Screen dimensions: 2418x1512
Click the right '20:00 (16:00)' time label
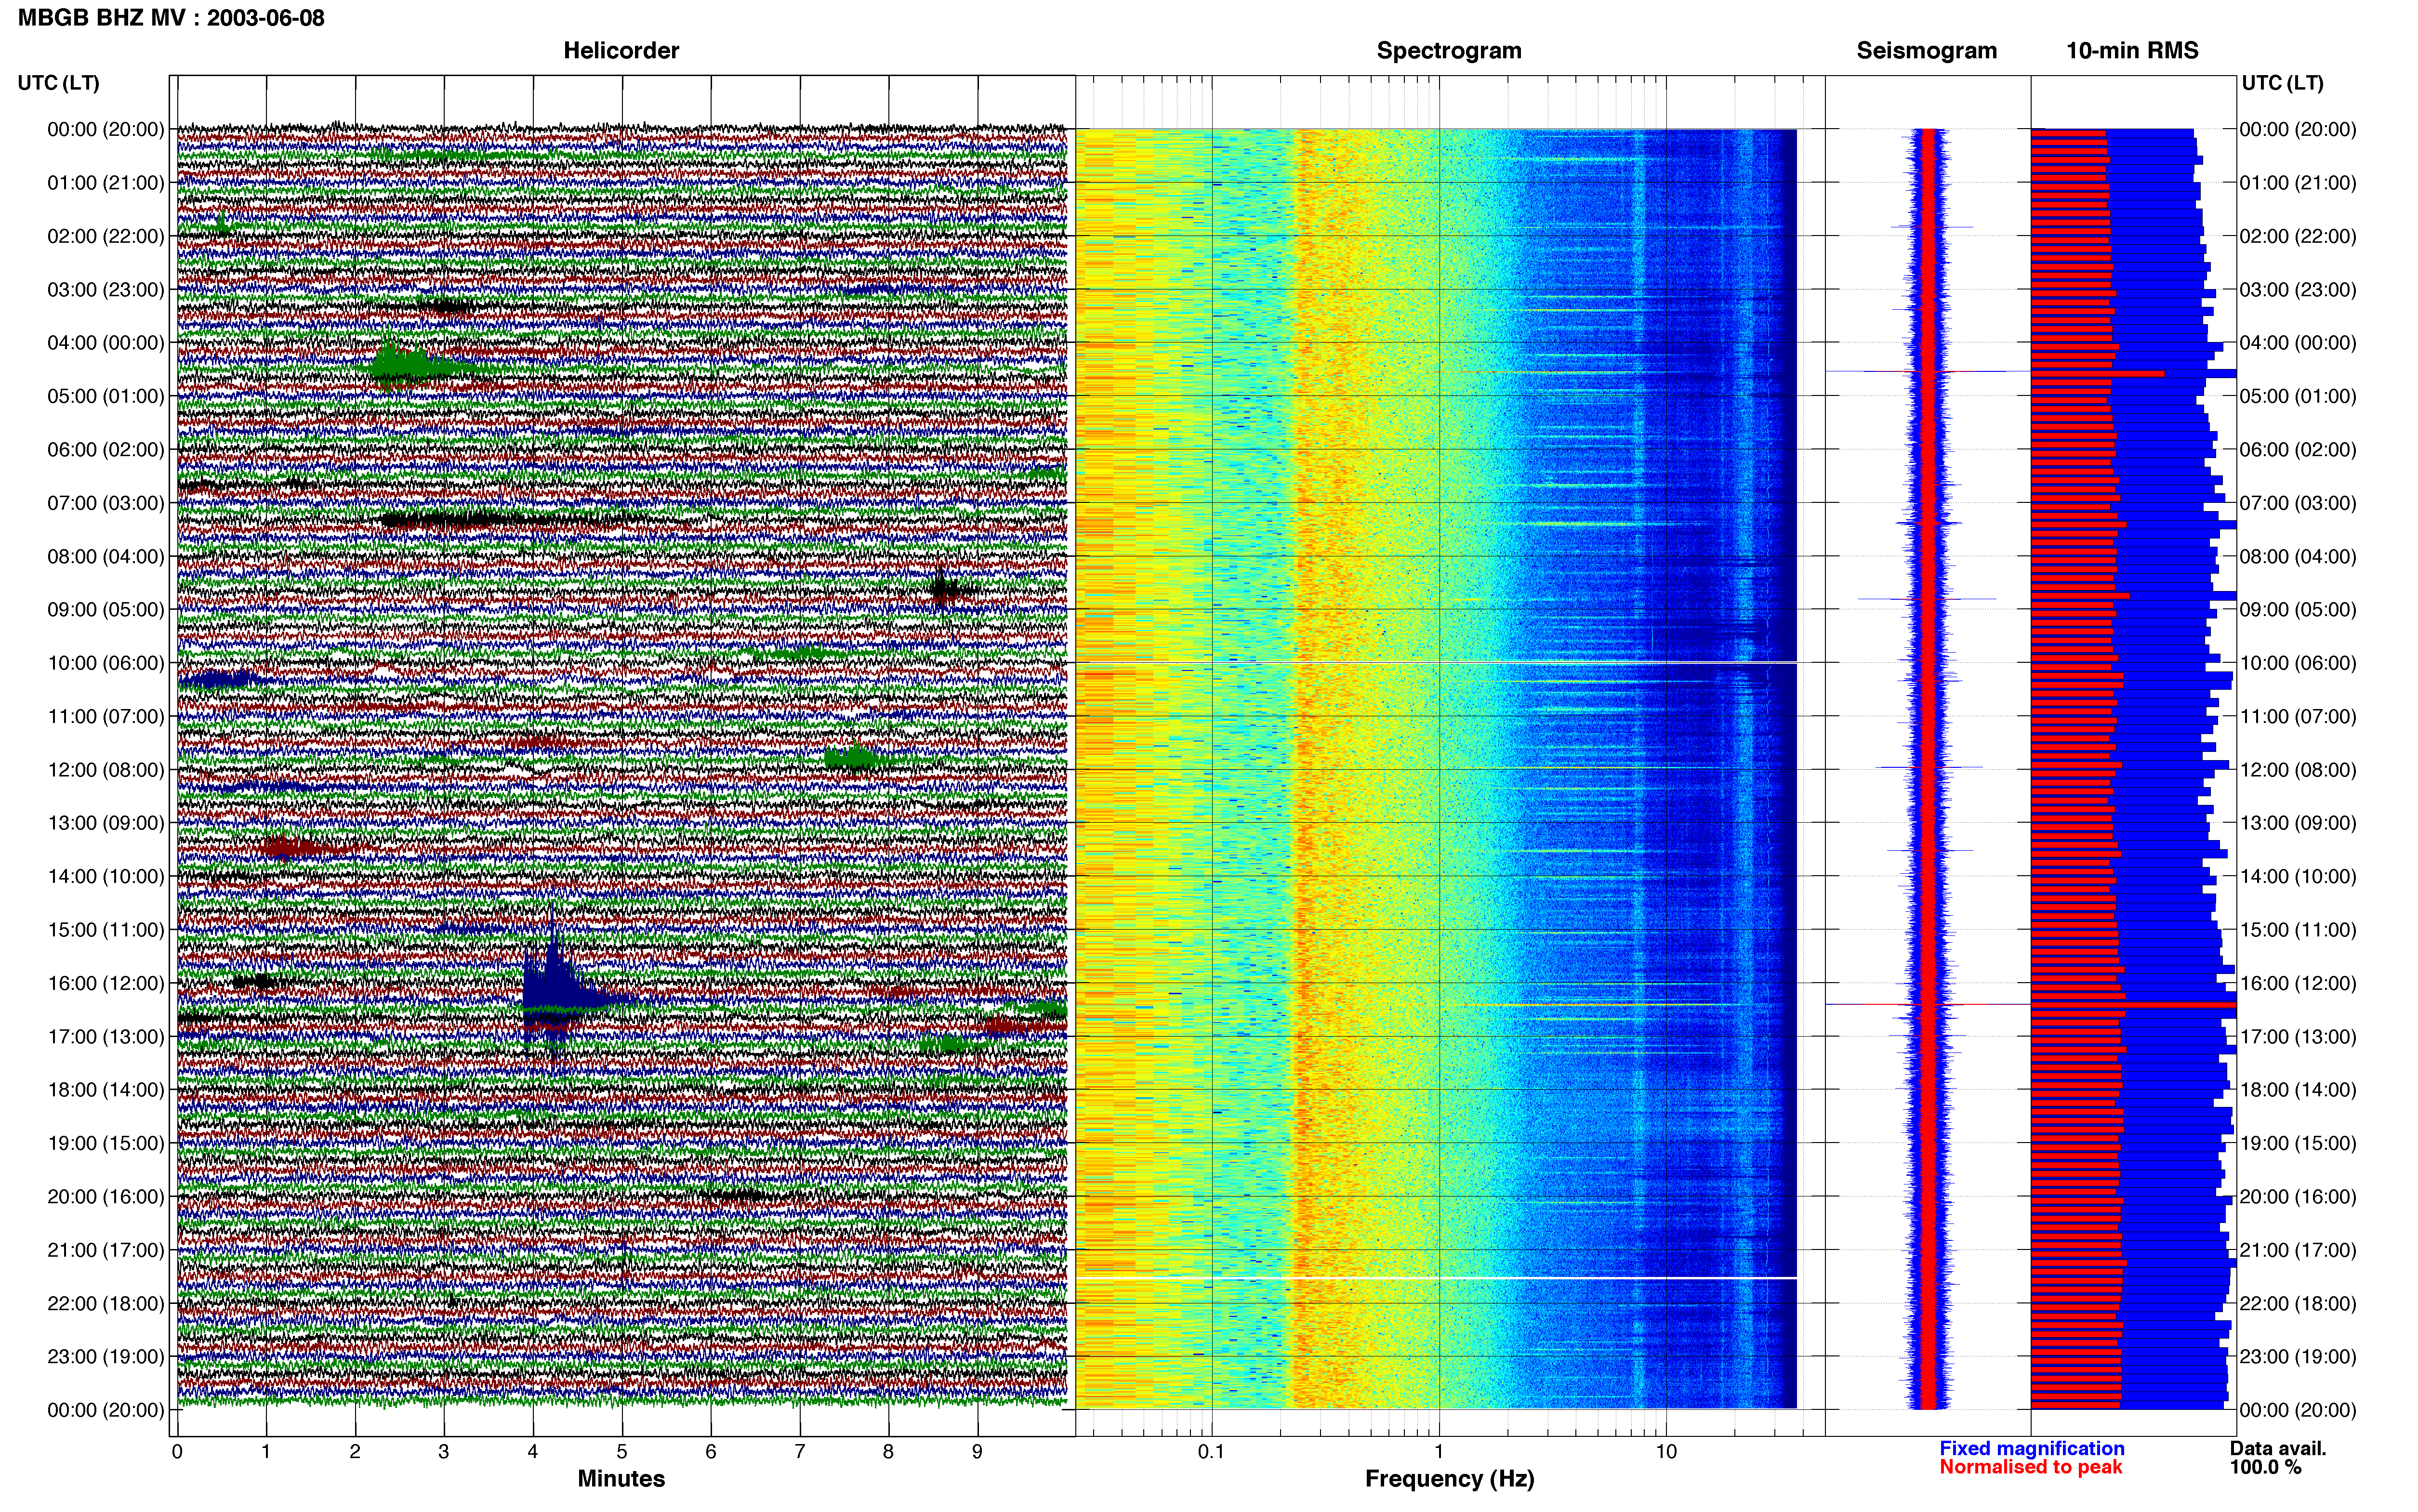point(2298,1197)
